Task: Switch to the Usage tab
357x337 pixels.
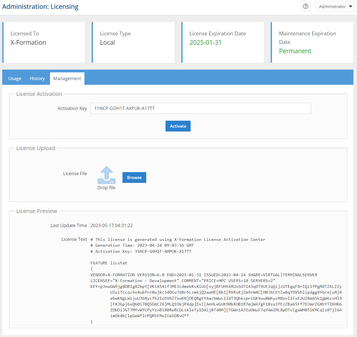Action: pos(15,78)
